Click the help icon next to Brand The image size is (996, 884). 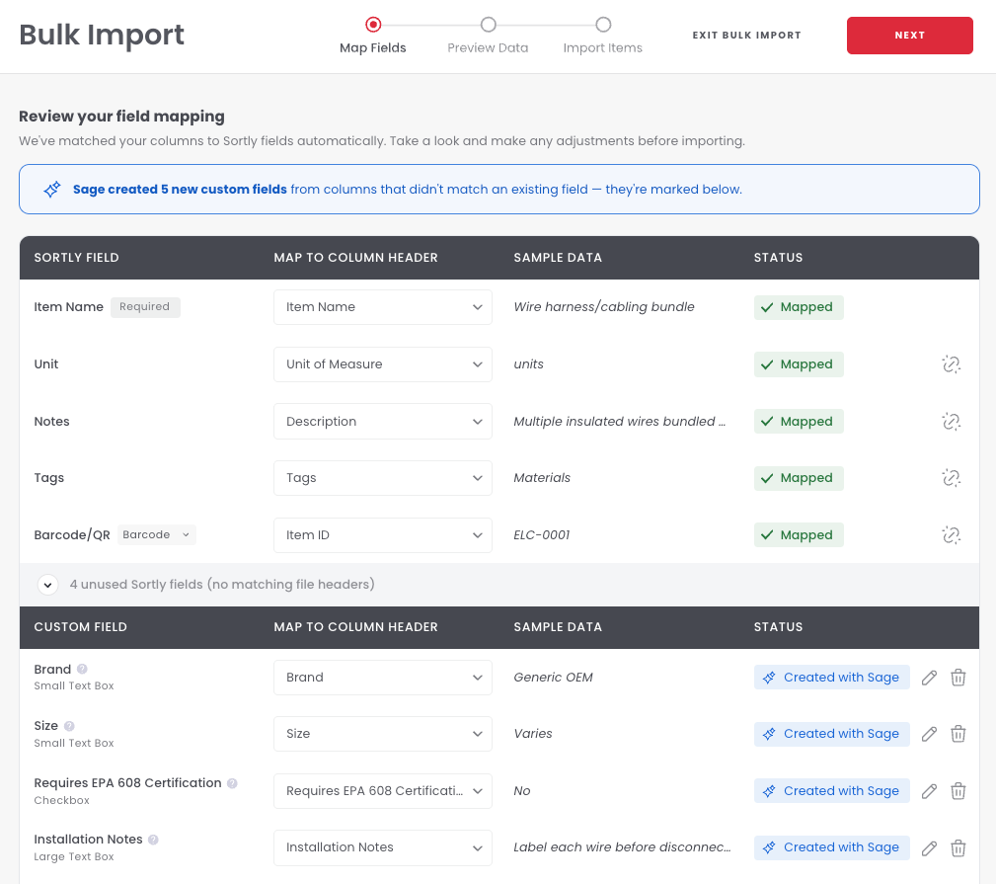pyautogui.click(x=82, y=669)
